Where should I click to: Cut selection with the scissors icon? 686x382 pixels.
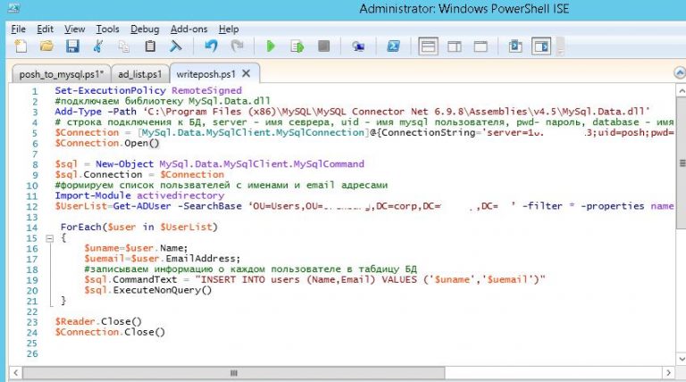click(x=98, y=46)
